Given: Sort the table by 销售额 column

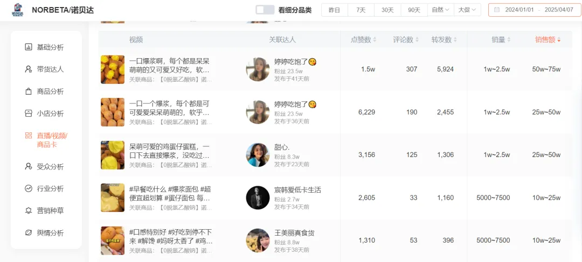Looking at the screenshot, I should (559, 40).
